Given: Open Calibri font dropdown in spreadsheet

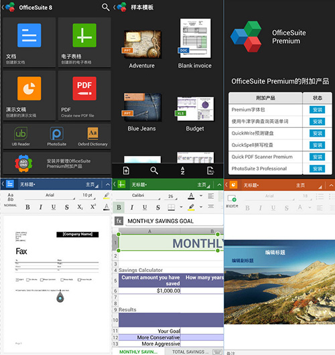Looking at the screenshot, I should click(138, 196).
